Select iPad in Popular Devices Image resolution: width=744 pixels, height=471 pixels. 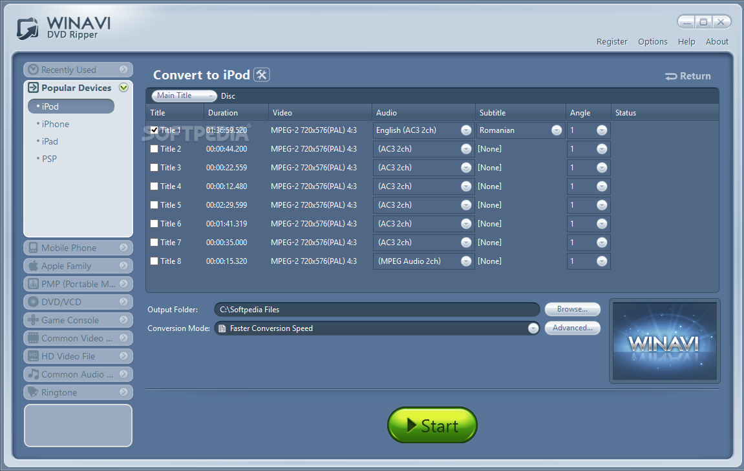[x=49, y=142]
